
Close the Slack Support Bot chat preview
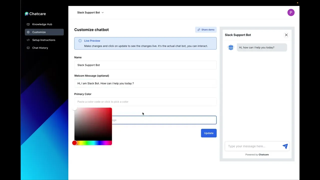(286, 35)
